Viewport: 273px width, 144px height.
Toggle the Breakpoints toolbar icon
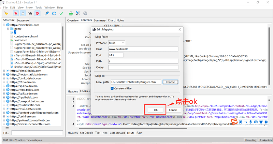(37, 13)
